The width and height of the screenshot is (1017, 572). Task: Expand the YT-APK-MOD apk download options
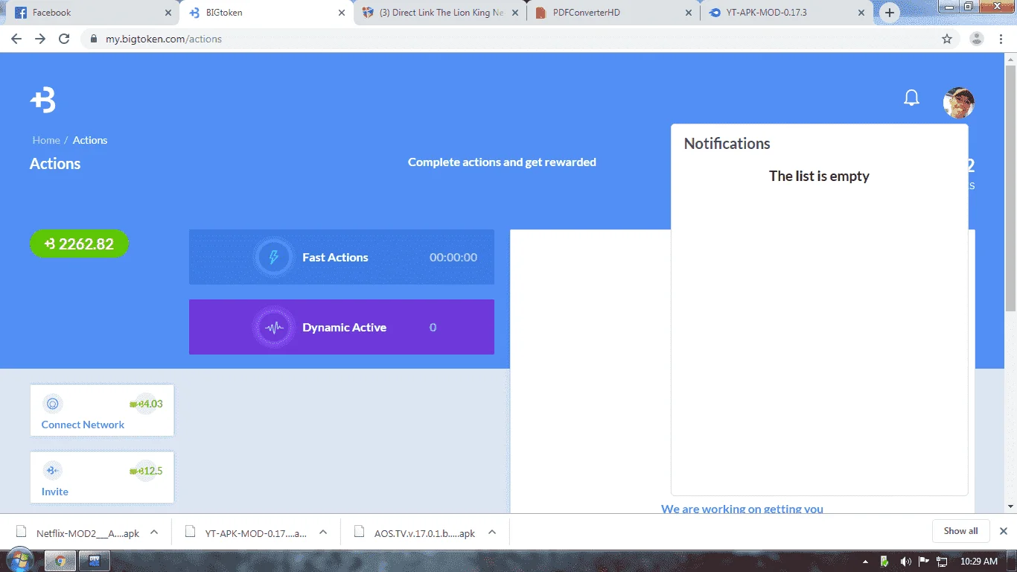tap(323, 533)
